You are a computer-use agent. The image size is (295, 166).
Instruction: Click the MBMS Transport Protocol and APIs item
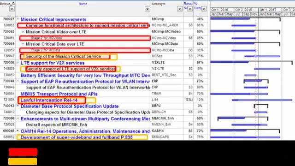tap(59, 94)
